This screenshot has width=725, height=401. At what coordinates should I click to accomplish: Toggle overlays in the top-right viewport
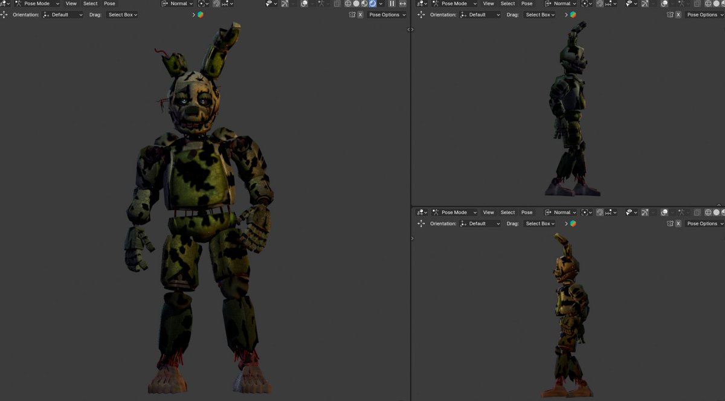(x=664, y=4)
